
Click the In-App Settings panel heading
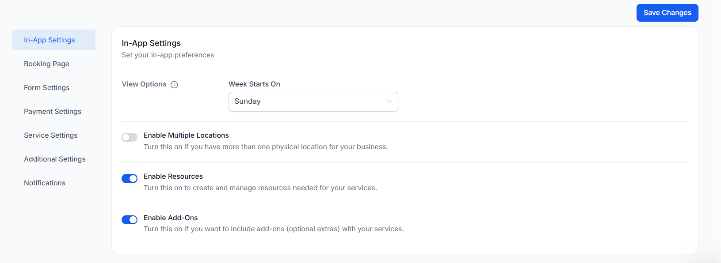(151, 43)
